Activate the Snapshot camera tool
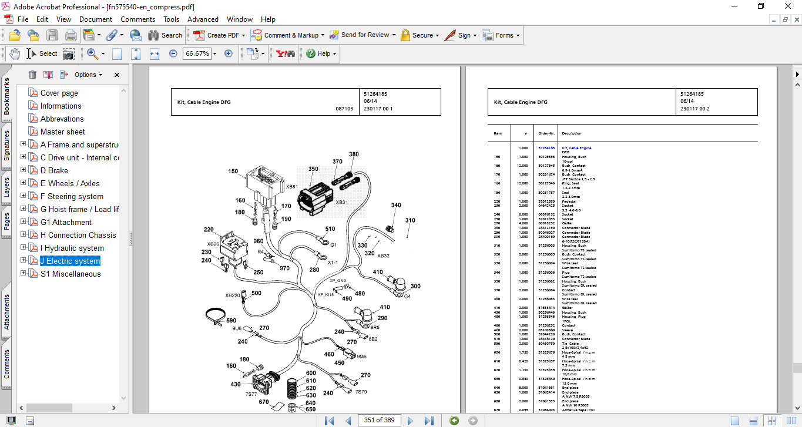The width and height of the screenshot is (802, 427). point(69,54)
